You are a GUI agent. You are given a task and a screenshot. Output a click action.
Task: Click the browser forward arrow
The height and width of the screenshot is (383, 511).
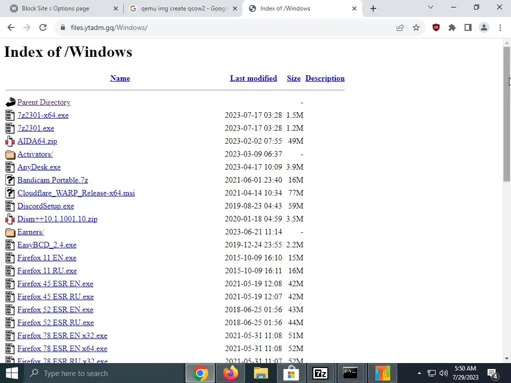[x=27, y=28]
